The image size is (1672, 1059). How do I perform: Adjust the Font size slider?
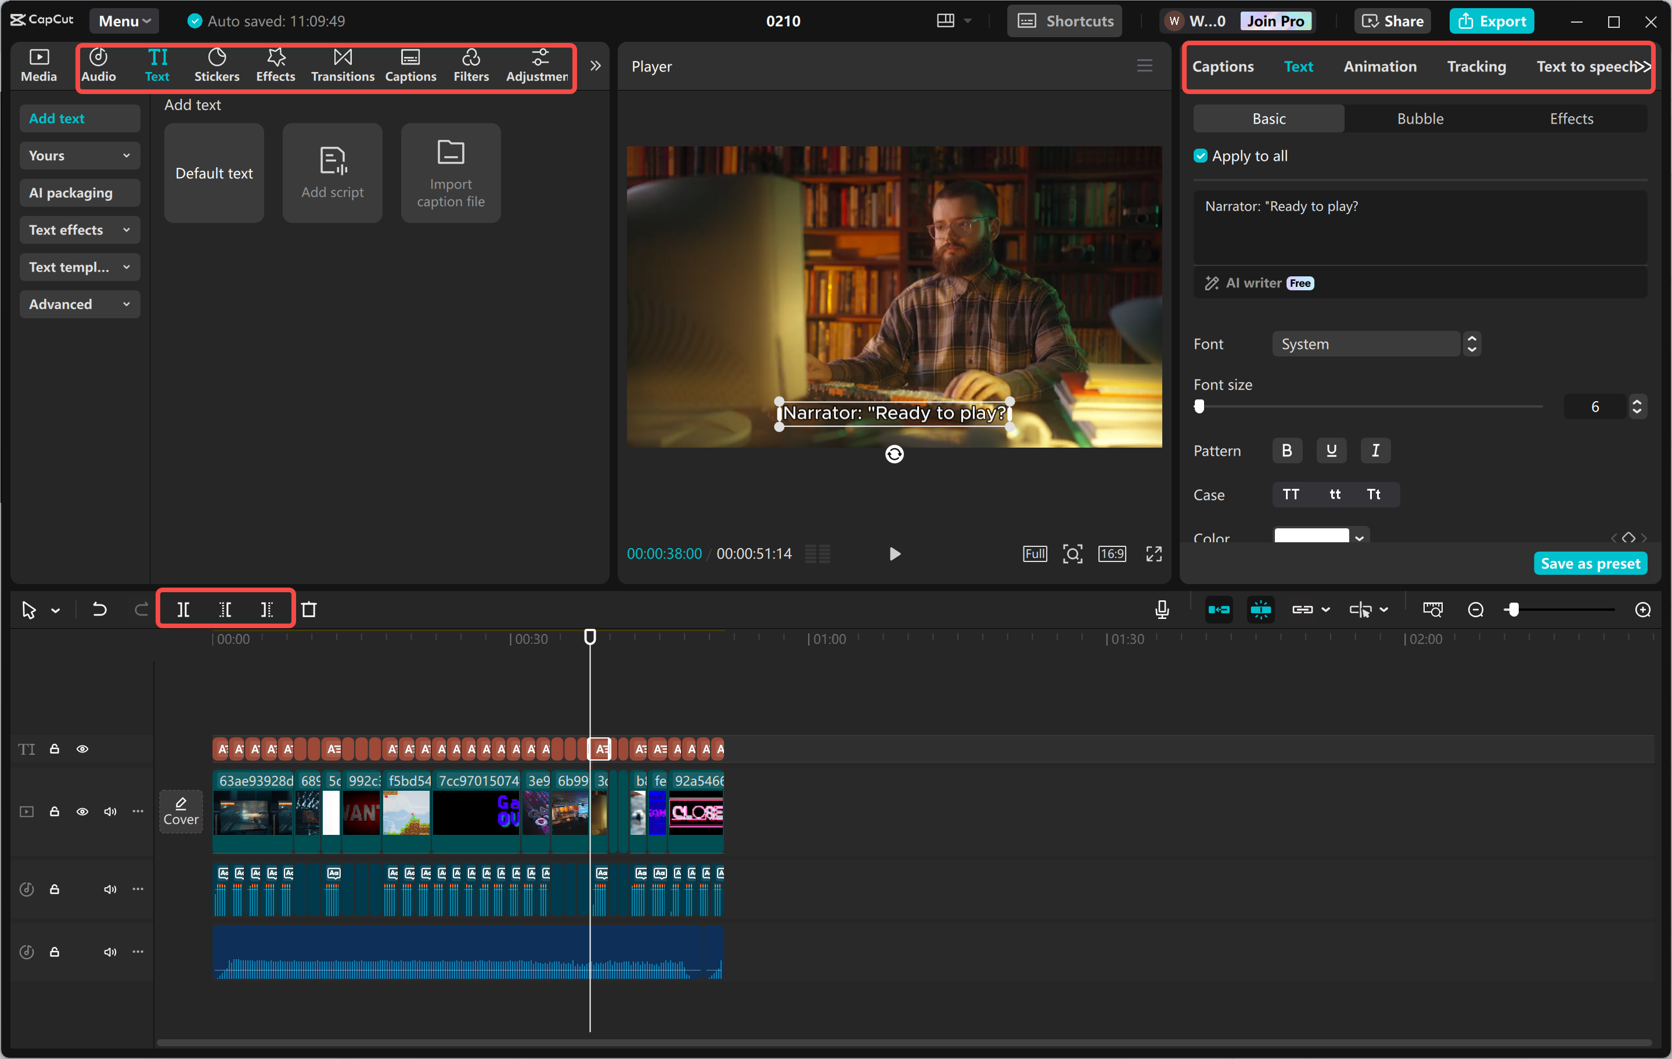pyautogui.click(x=1199, y=406)
